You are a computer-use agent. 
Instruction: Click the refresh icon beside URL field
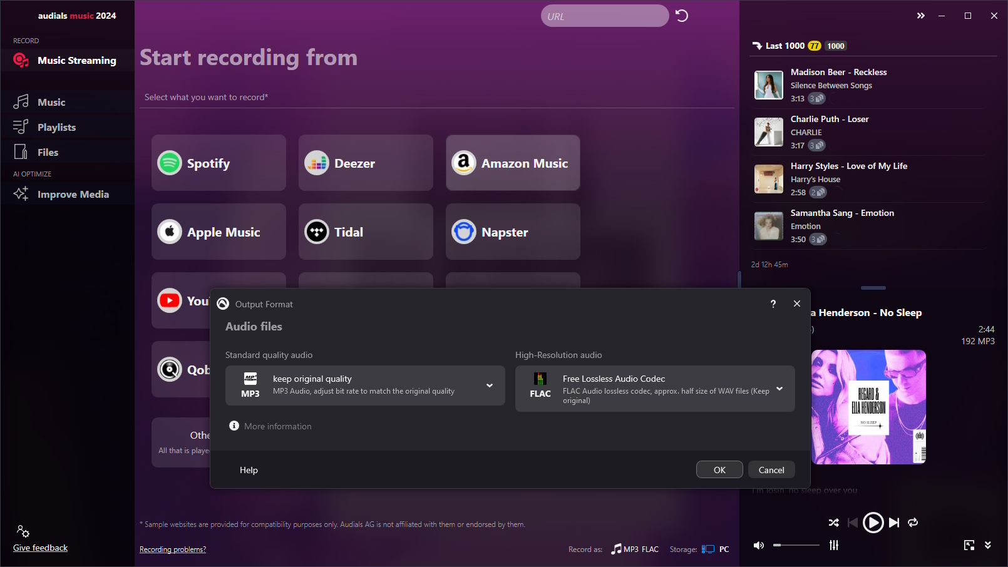pos(682,16)
